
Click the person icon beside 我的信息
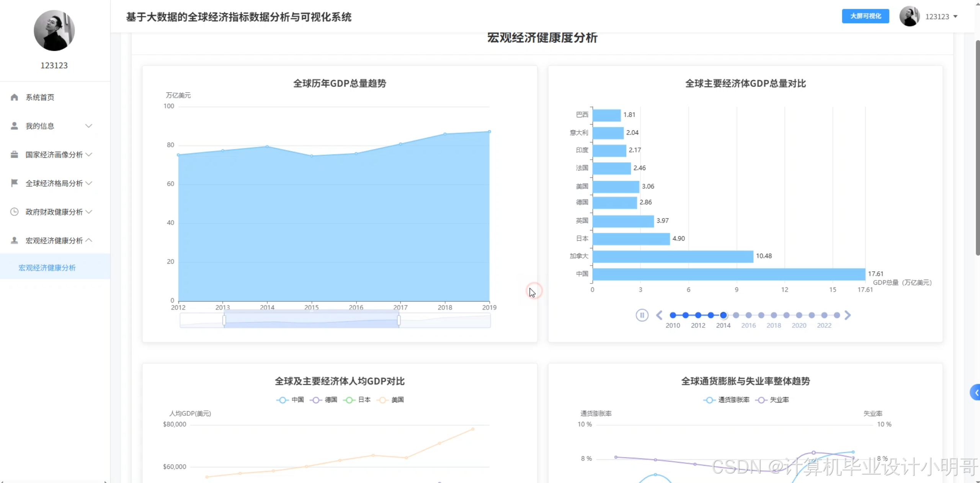(15, 126)
